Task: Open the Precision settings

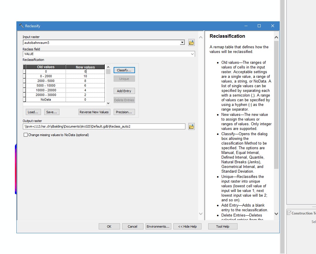Action: tap(124, 112)
